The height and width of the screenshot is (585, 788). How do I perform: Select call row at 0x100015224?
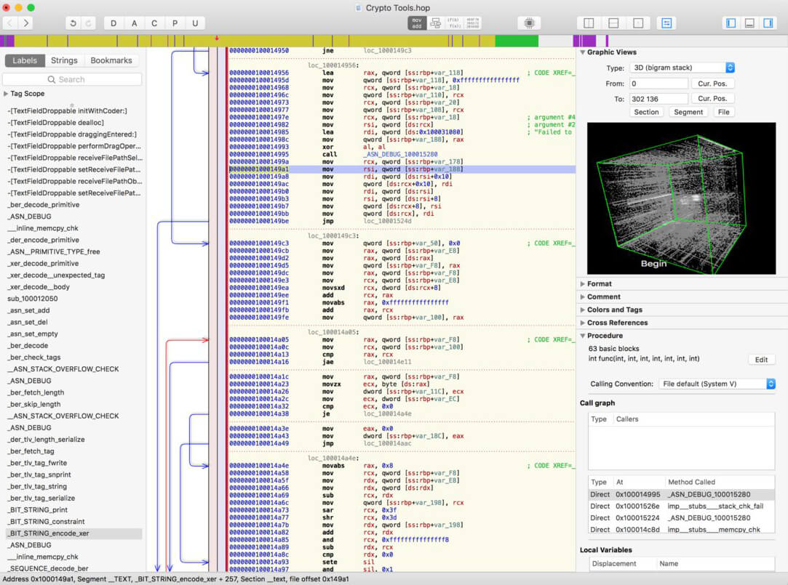(681, 517)
